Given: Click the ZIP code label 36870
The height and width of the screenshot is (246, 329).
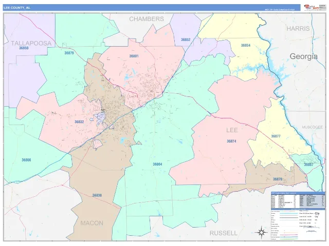Looking at the screenshot, I should pyautogui.click(x=278, y=179).
